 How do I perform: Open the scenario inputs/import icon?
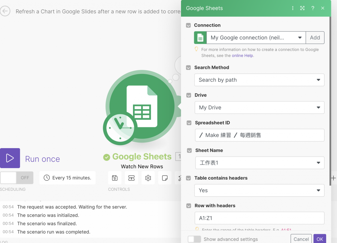[131, 178]
